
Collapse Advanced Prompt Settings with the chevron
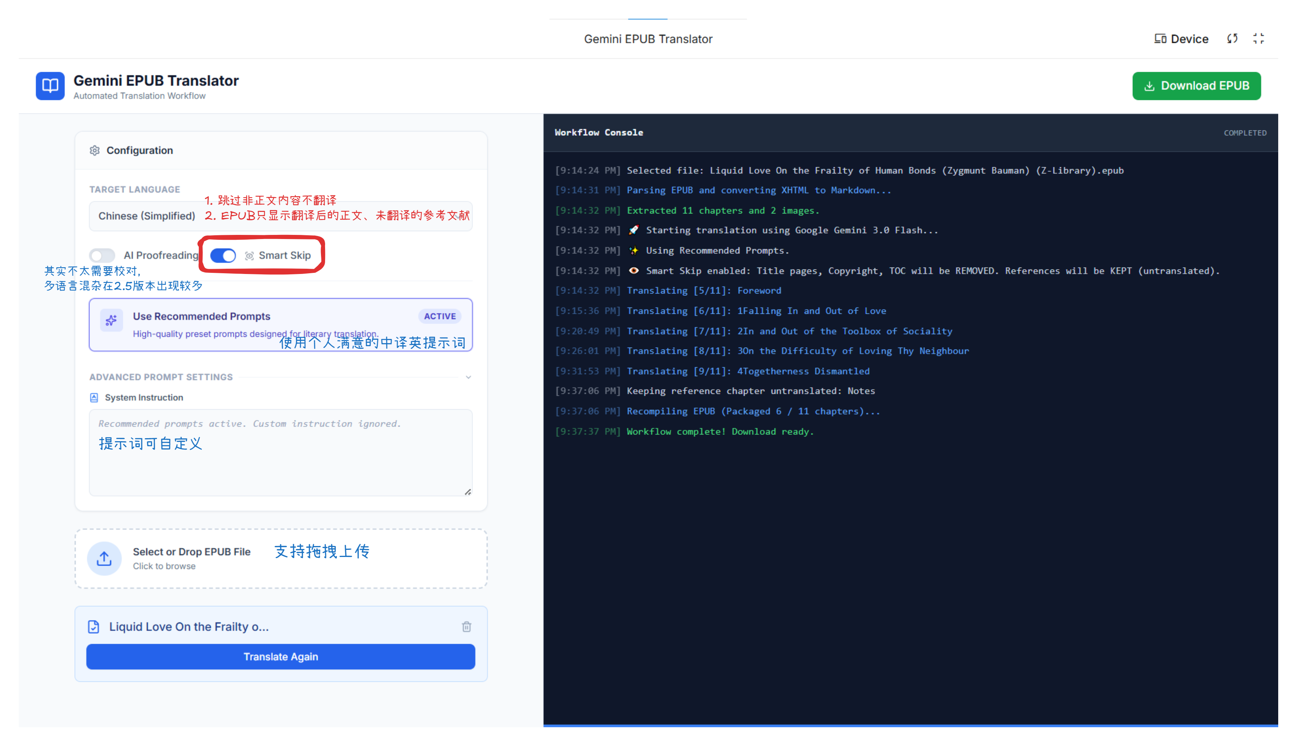click(x=468, y=377)
